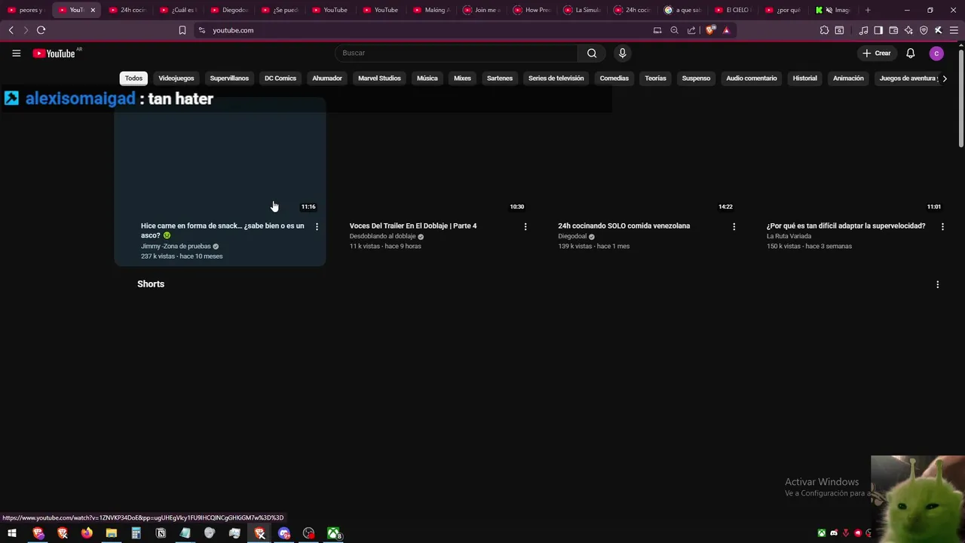Click the Brave Rewards triangle icon

pyautogui.click(x=726, y=30)
